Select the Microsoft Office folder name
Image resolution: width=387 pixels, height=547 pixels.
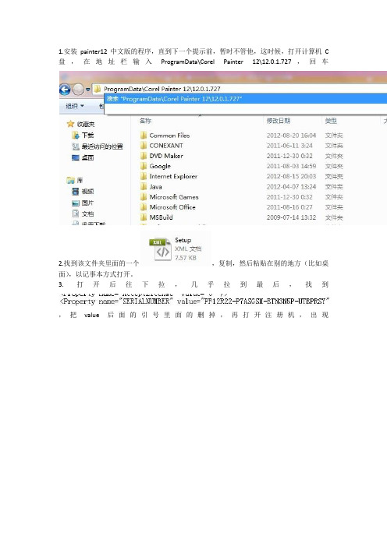[x=172, y=207]
